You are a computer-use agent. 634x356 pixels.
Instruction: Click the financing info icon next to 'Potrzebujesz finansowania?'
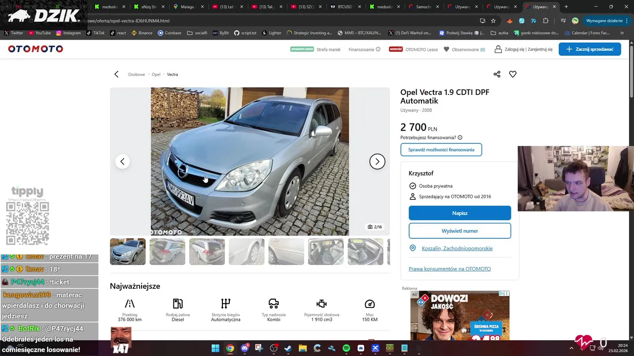tap(460, 137)
